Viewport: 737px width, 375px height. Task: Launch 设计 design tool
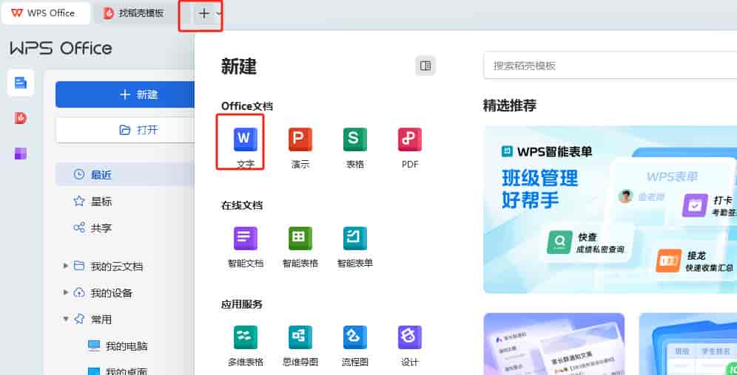click(x=410, y=345)
